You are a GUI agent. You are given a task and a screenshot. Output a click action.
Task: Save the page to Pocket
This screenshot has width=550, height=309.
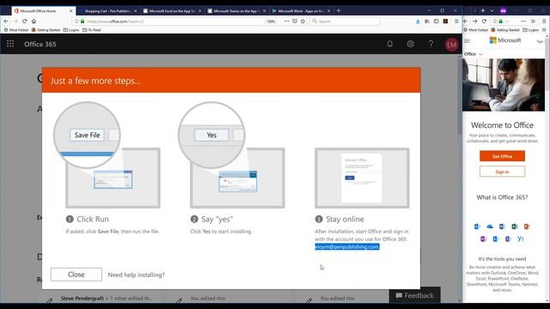pos(295,21)
